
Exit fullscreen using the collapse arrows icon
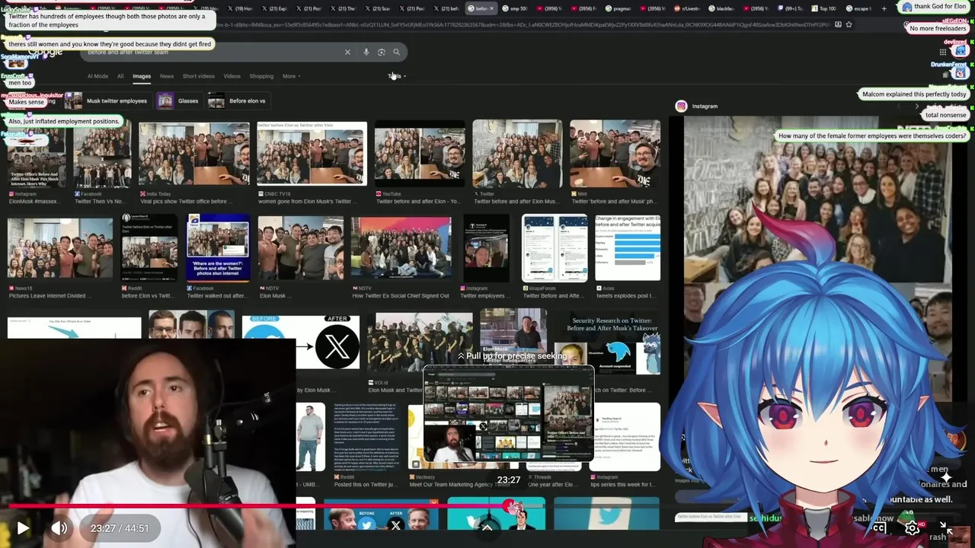point(945,527)
